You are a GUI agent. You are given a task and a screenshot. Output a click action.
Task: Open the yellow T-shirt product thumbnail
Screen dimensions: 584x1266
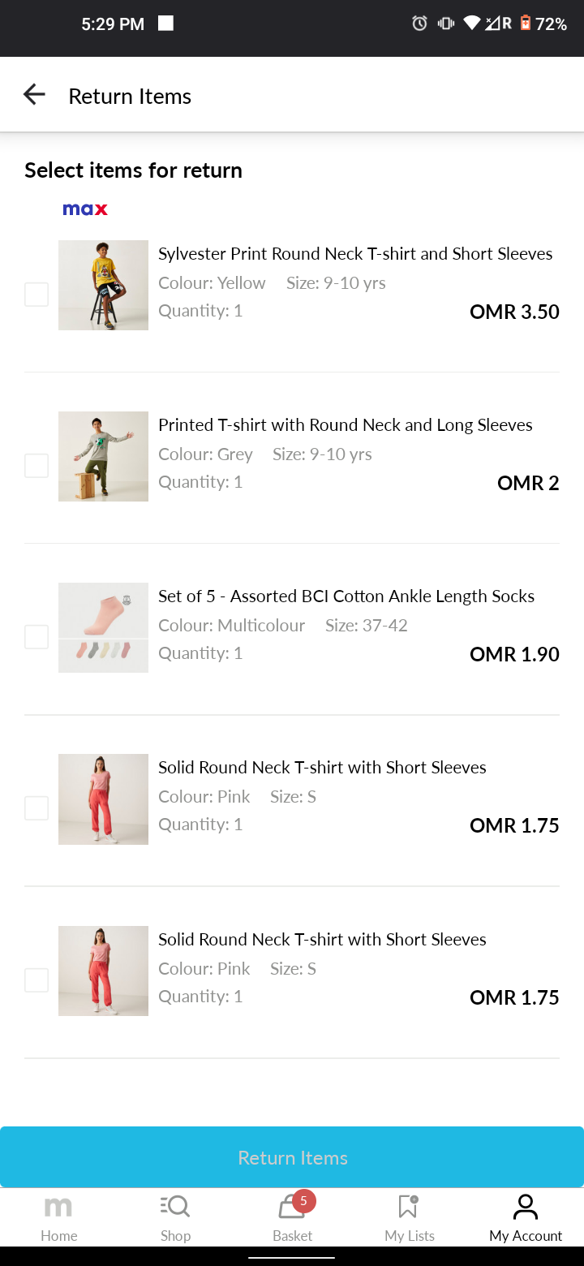[103, 285]
